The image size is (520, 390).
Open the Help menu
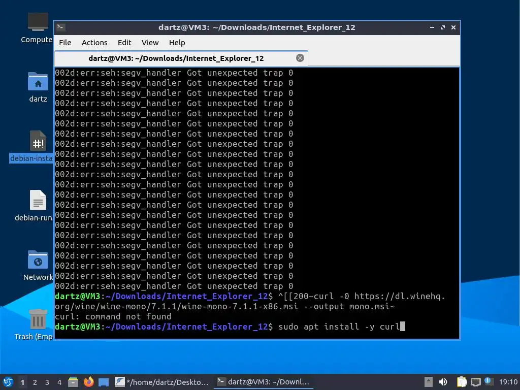(x=177, y=43)
